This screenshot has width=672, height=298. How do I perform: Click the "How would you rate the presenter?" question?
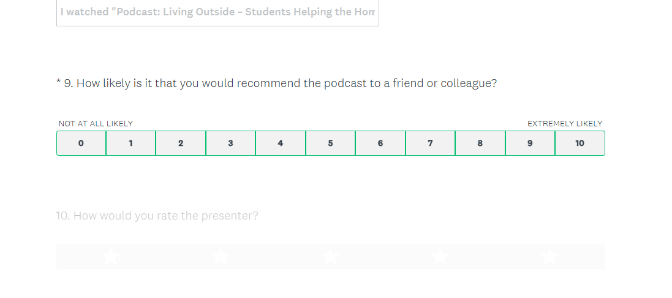pos(157,216)
